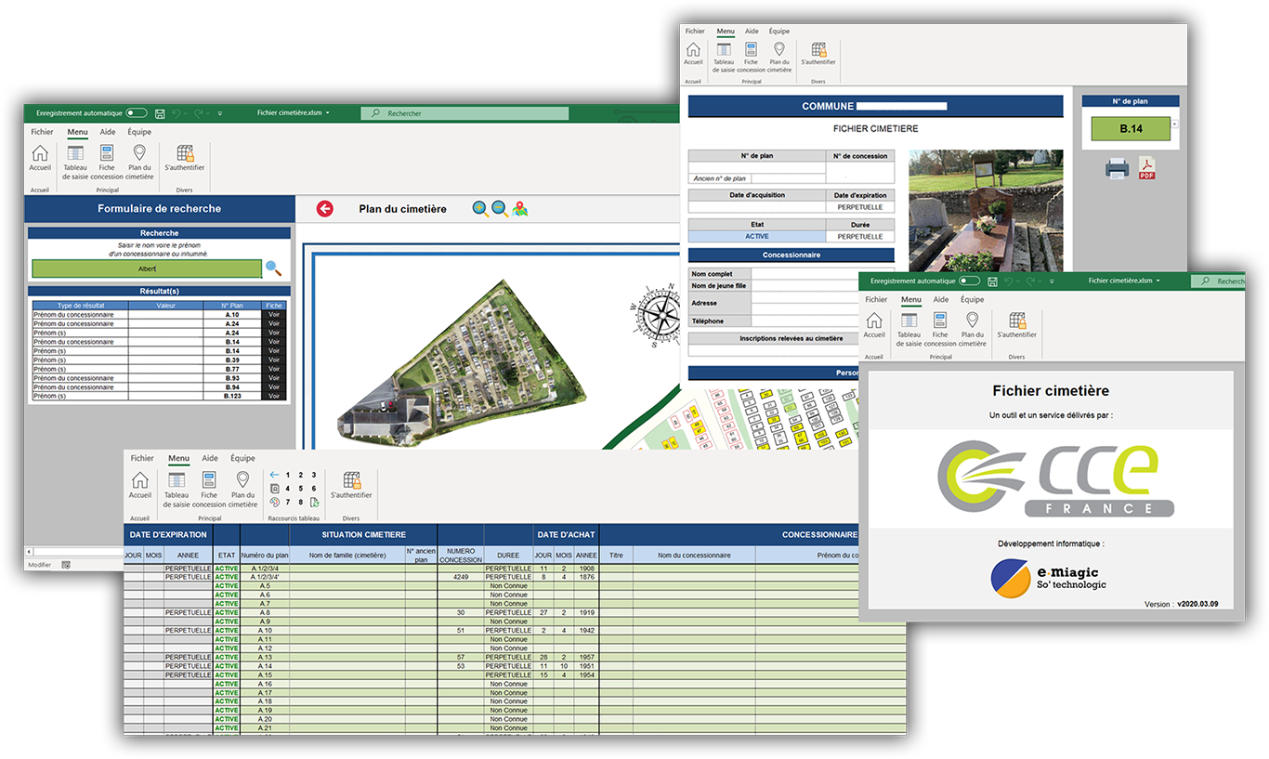Click the refresh sheet icon in Raccourcis tableau
Viewport: 1269px width, 759px height.
click(313, 503)
